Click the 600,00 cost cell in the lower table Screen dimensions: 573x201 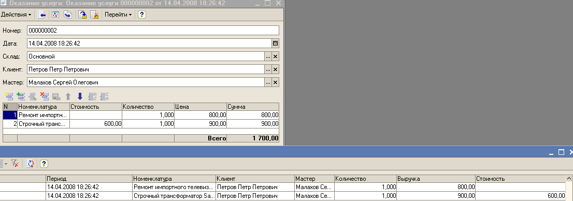pyautogui.click(x=520, y=196)
